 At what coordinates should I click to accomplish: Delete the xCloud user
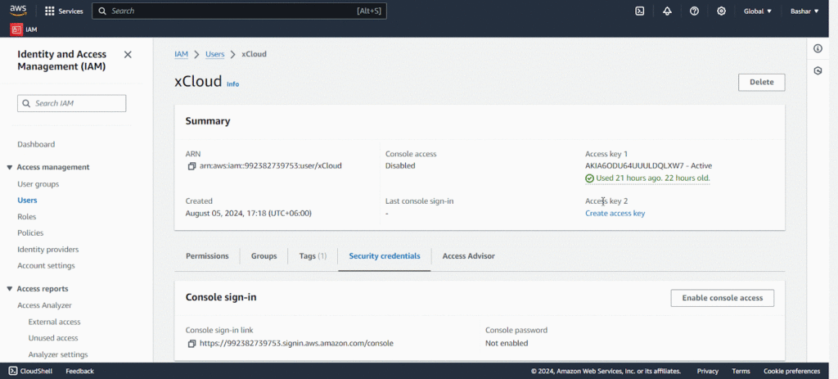pos(761,82)
